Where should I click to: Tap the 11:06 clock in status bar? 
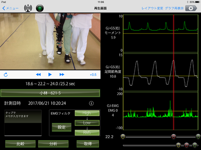point(101,2)
